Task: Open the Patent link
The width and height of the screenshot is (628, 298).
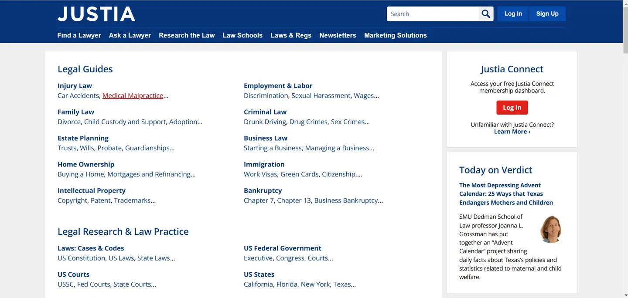Action: click(x=101, y=200)
